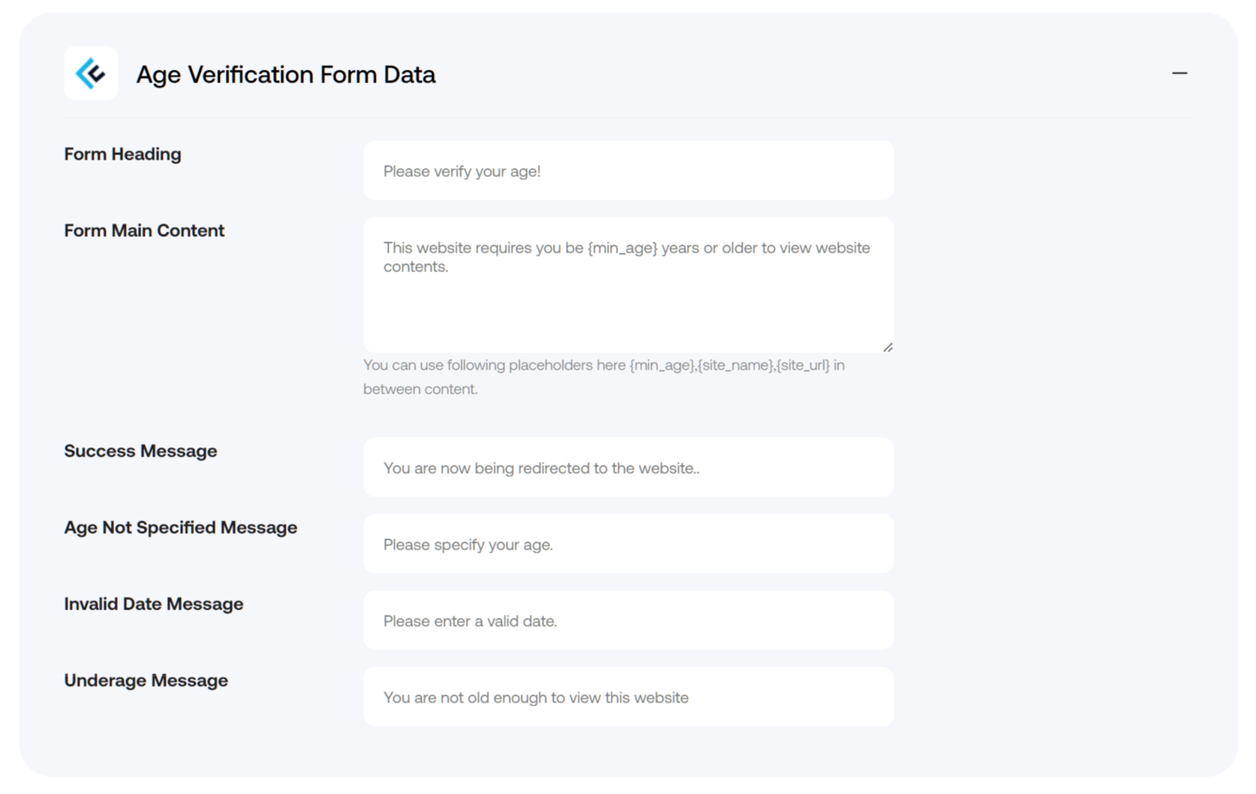
Task: Click the 'Underage Message' label
Action: coord(146,680)
